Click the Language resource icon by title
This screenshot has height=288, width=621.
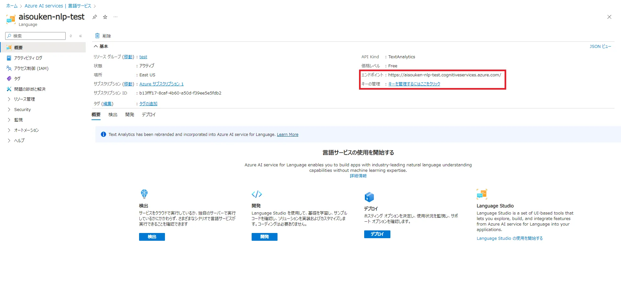pyautogui.click(x=11, y=19)
